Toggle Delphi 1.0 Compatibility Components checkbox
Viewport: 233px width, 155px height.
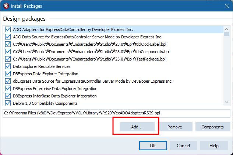[x=8, y=103]
